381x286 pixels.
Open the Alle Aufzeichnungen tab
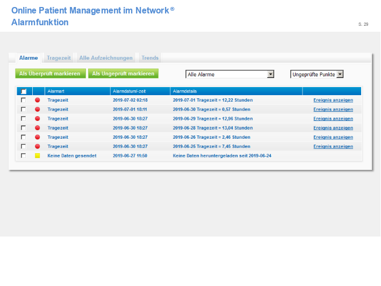(x=105, y=58)
